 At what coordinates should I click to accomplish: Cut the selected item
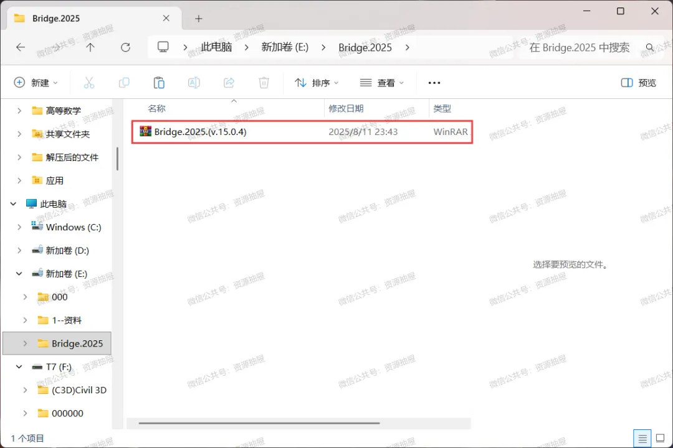(x=89, y=83)
